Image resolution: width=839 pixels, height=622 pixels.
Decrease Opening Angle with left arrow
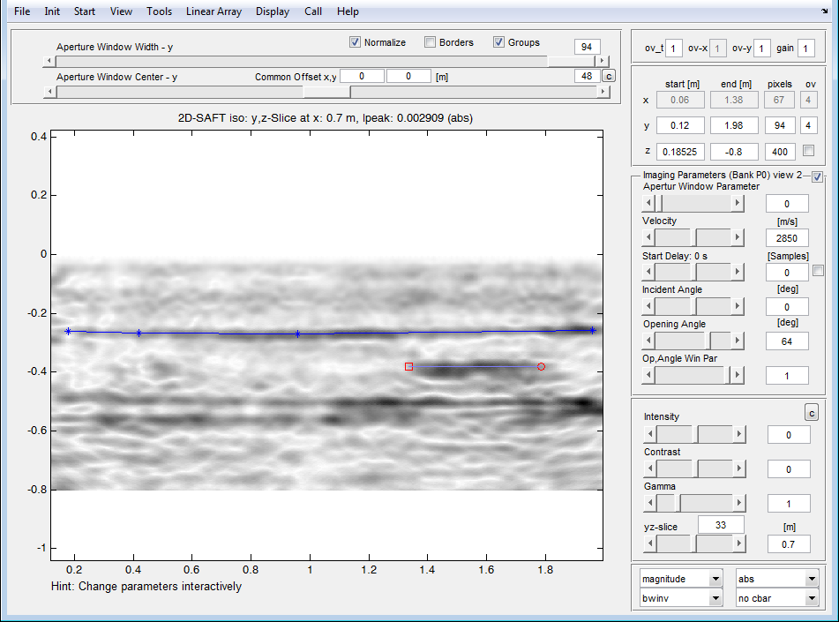[x=648, y=341]
